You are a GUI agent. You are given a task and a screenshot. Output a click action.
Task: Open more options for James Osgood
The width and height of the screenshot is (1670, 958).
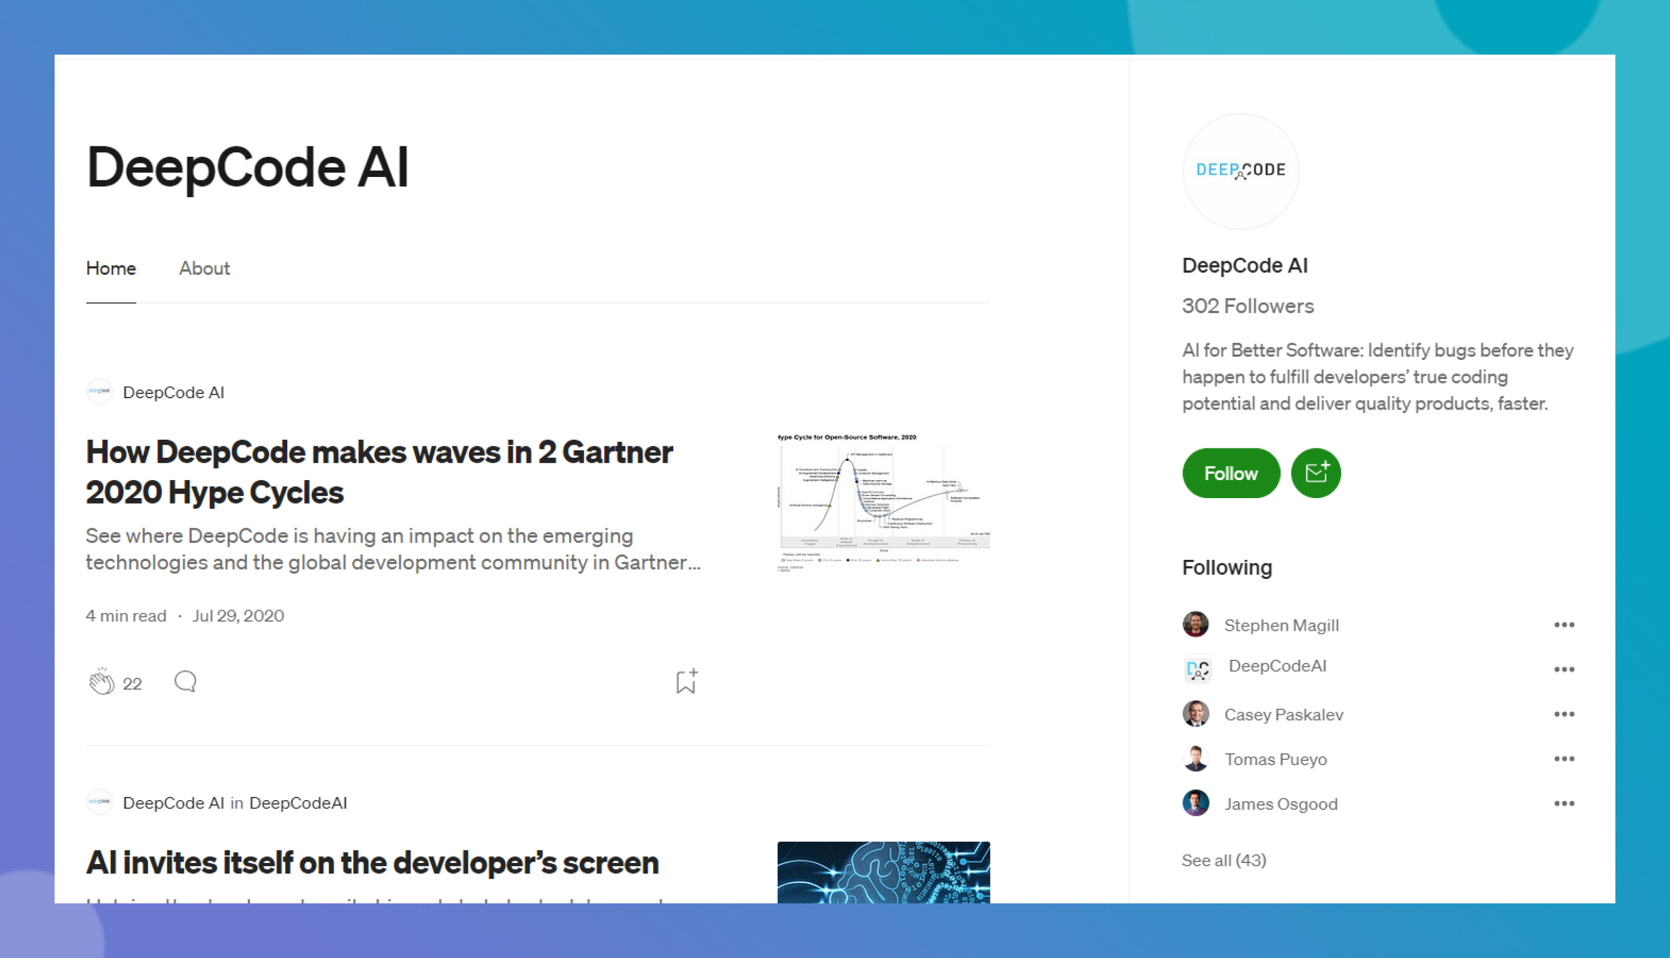(x=1564, y=803)
